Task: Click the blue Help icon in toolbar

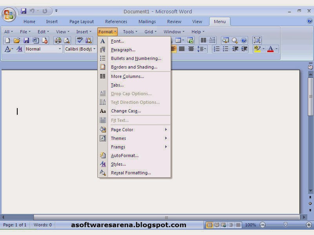Action: 244,40
